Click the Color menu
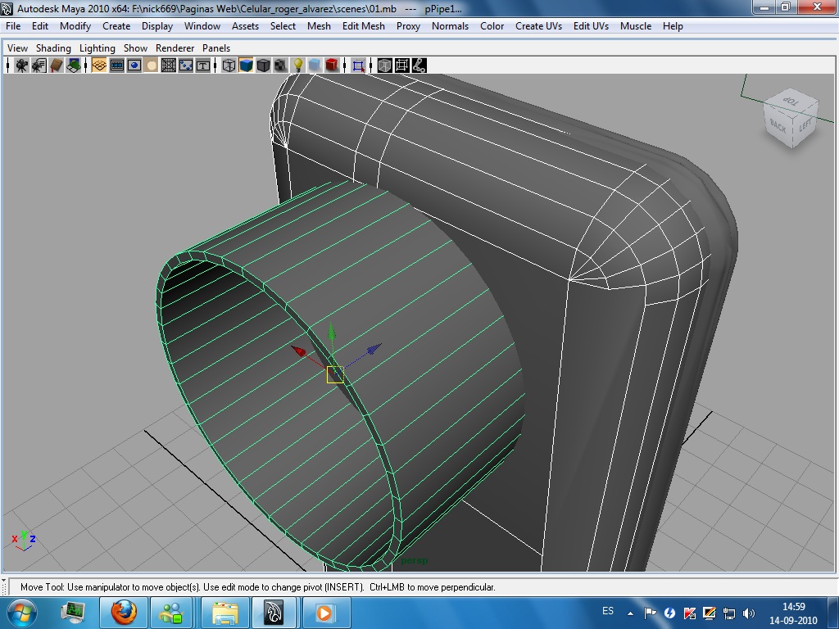The height and width of the screenshot is (629, 839). pos(492,25)
